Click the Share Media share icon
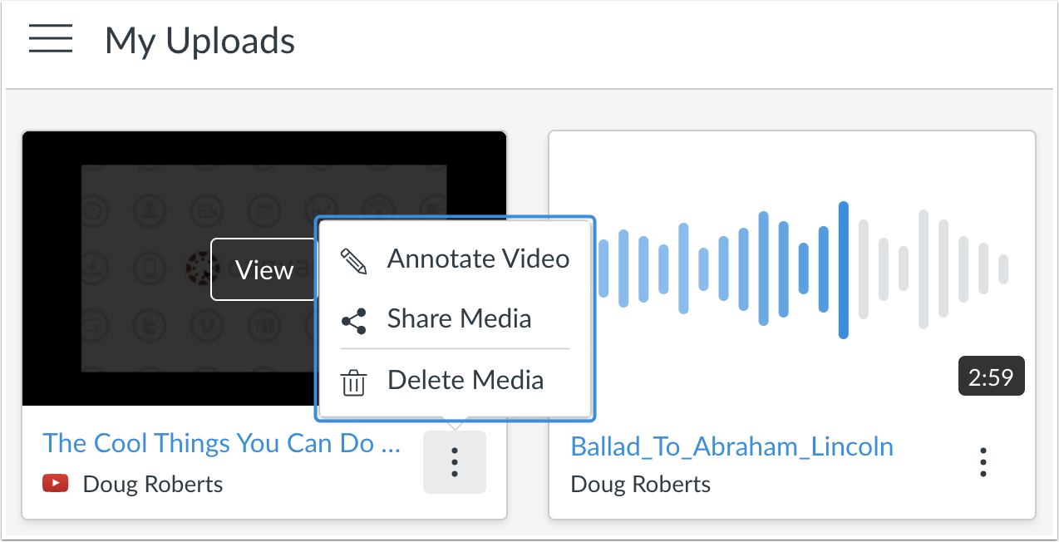The height and width of the screenshot is (542, 1059). 353,319
